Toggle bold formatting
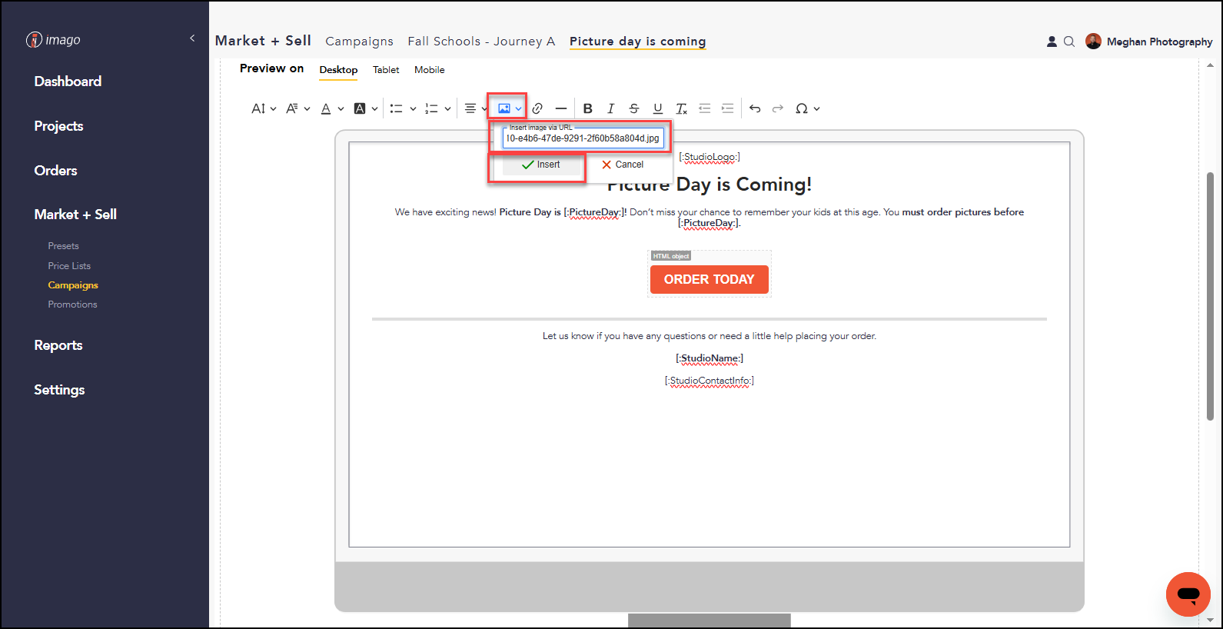Screen dimensions: 1223x629 (588, 108)
